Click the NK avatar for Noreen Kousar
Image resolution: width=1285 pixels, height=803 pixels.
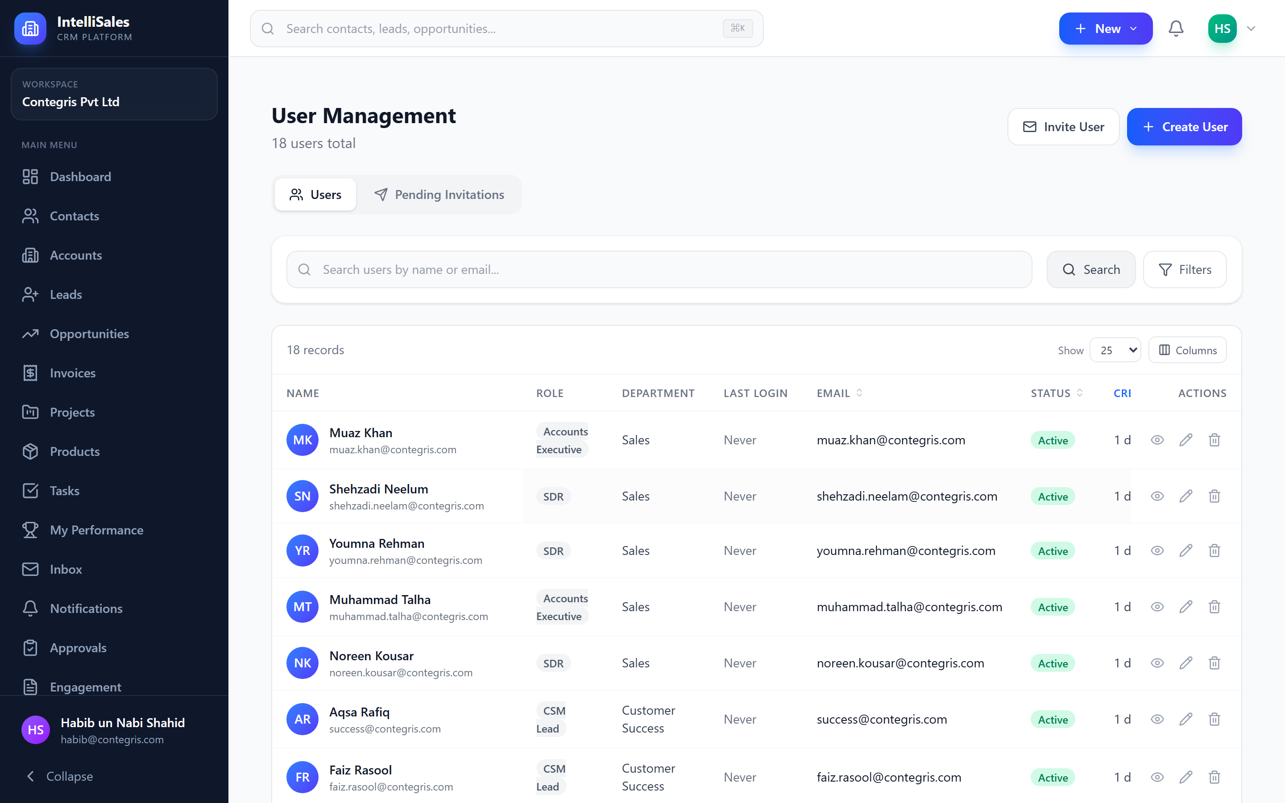(x=302, y=663)
